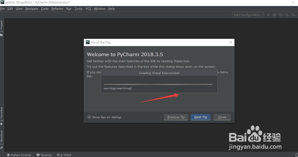Click the Next Tip button
The height and width of the screenshot is (157, 298).
pos(201,117)
